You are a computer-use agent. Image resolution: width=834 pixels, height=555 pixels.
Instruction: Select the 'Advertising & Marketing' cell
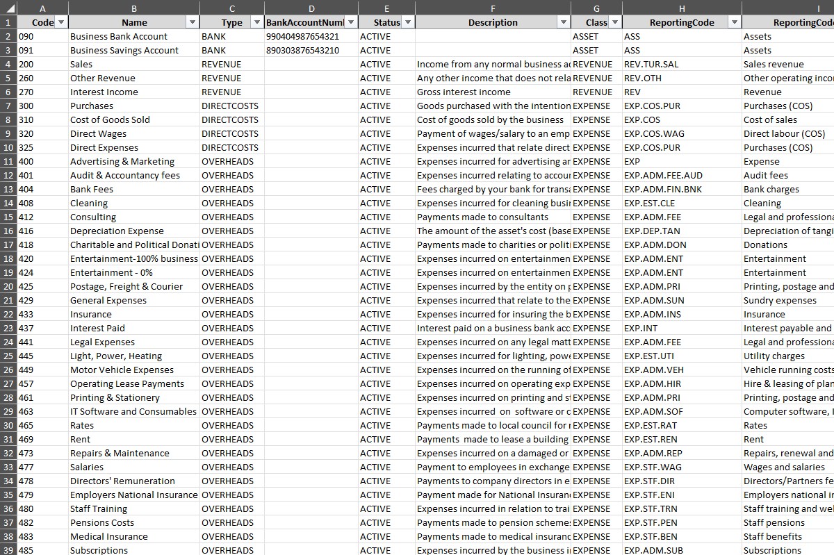click(134, 161)
